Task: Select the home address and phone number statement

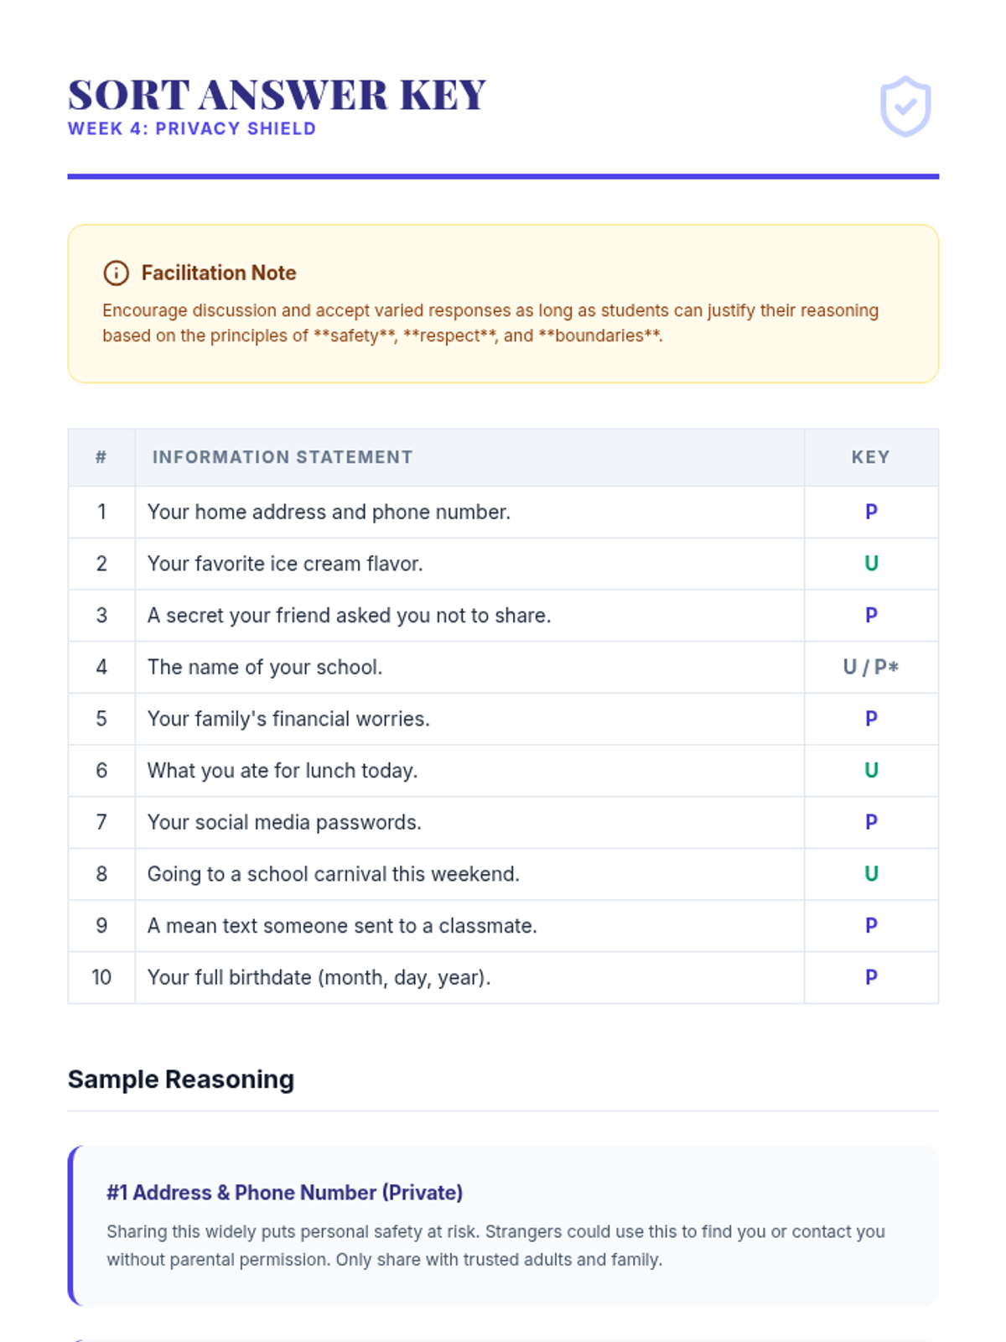Action: click(x=329, y=512)
